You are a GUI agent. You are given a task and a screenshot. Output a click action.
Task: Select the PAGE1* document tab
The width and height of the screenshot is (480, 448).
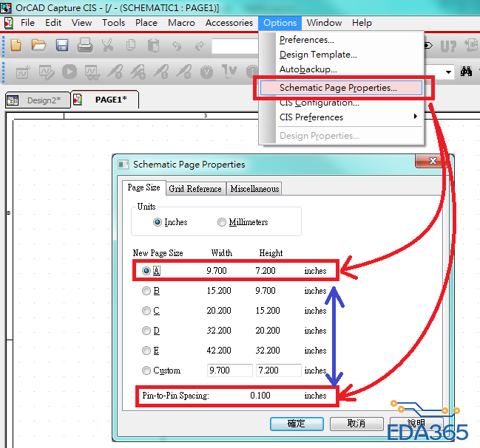(x=105, y=100)
